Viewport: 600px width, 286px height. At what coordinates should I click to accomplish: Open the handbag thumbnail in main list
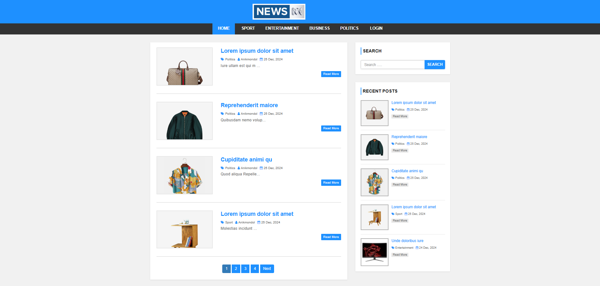185,67
